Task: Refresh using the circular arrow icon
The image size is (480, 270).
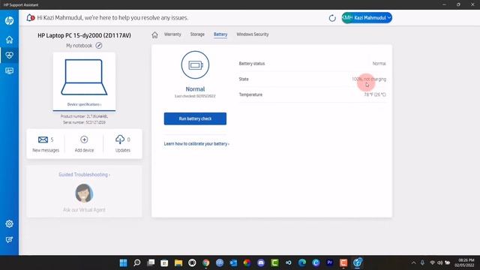Action: point(332,18)
